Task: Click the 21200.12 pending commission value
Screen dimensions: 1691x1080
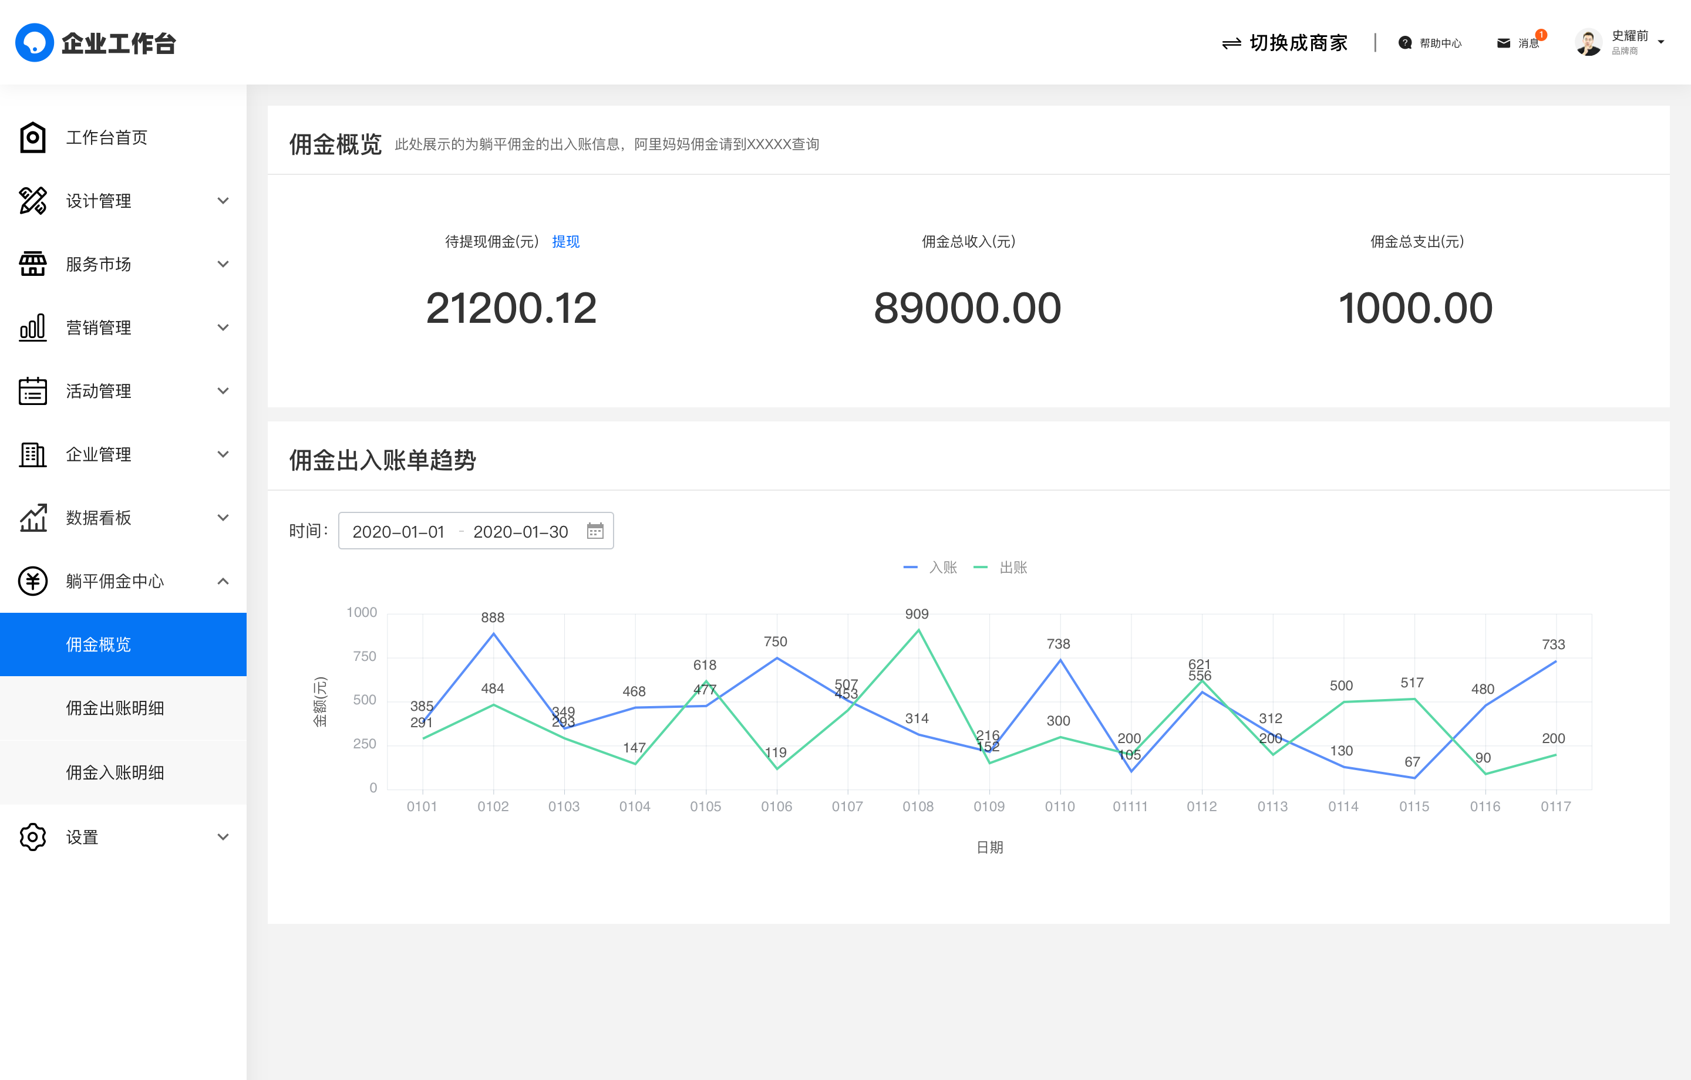Action: pos(511,308)
